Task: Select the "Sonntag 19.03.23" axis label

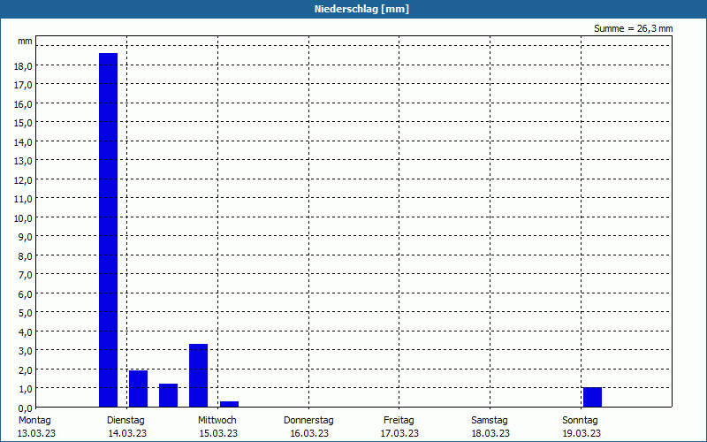Action: tap(581, 427)
